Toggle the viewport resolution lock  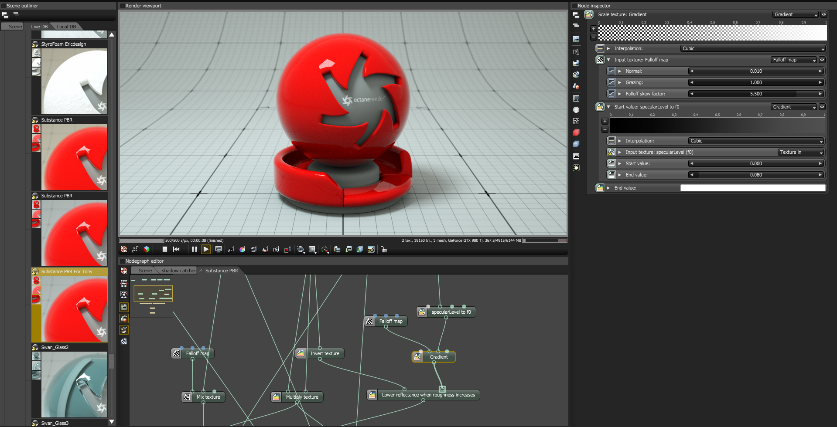384,249
